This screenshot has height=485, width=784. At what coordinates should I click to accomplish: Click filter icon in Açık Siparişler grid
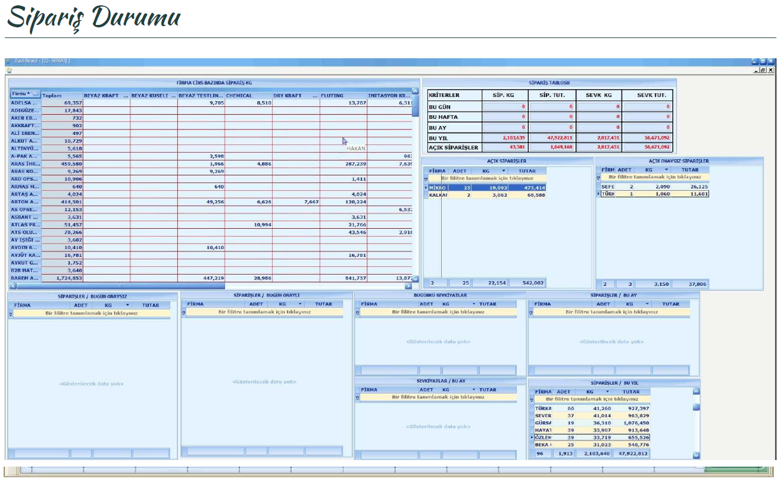coord(426,178)
